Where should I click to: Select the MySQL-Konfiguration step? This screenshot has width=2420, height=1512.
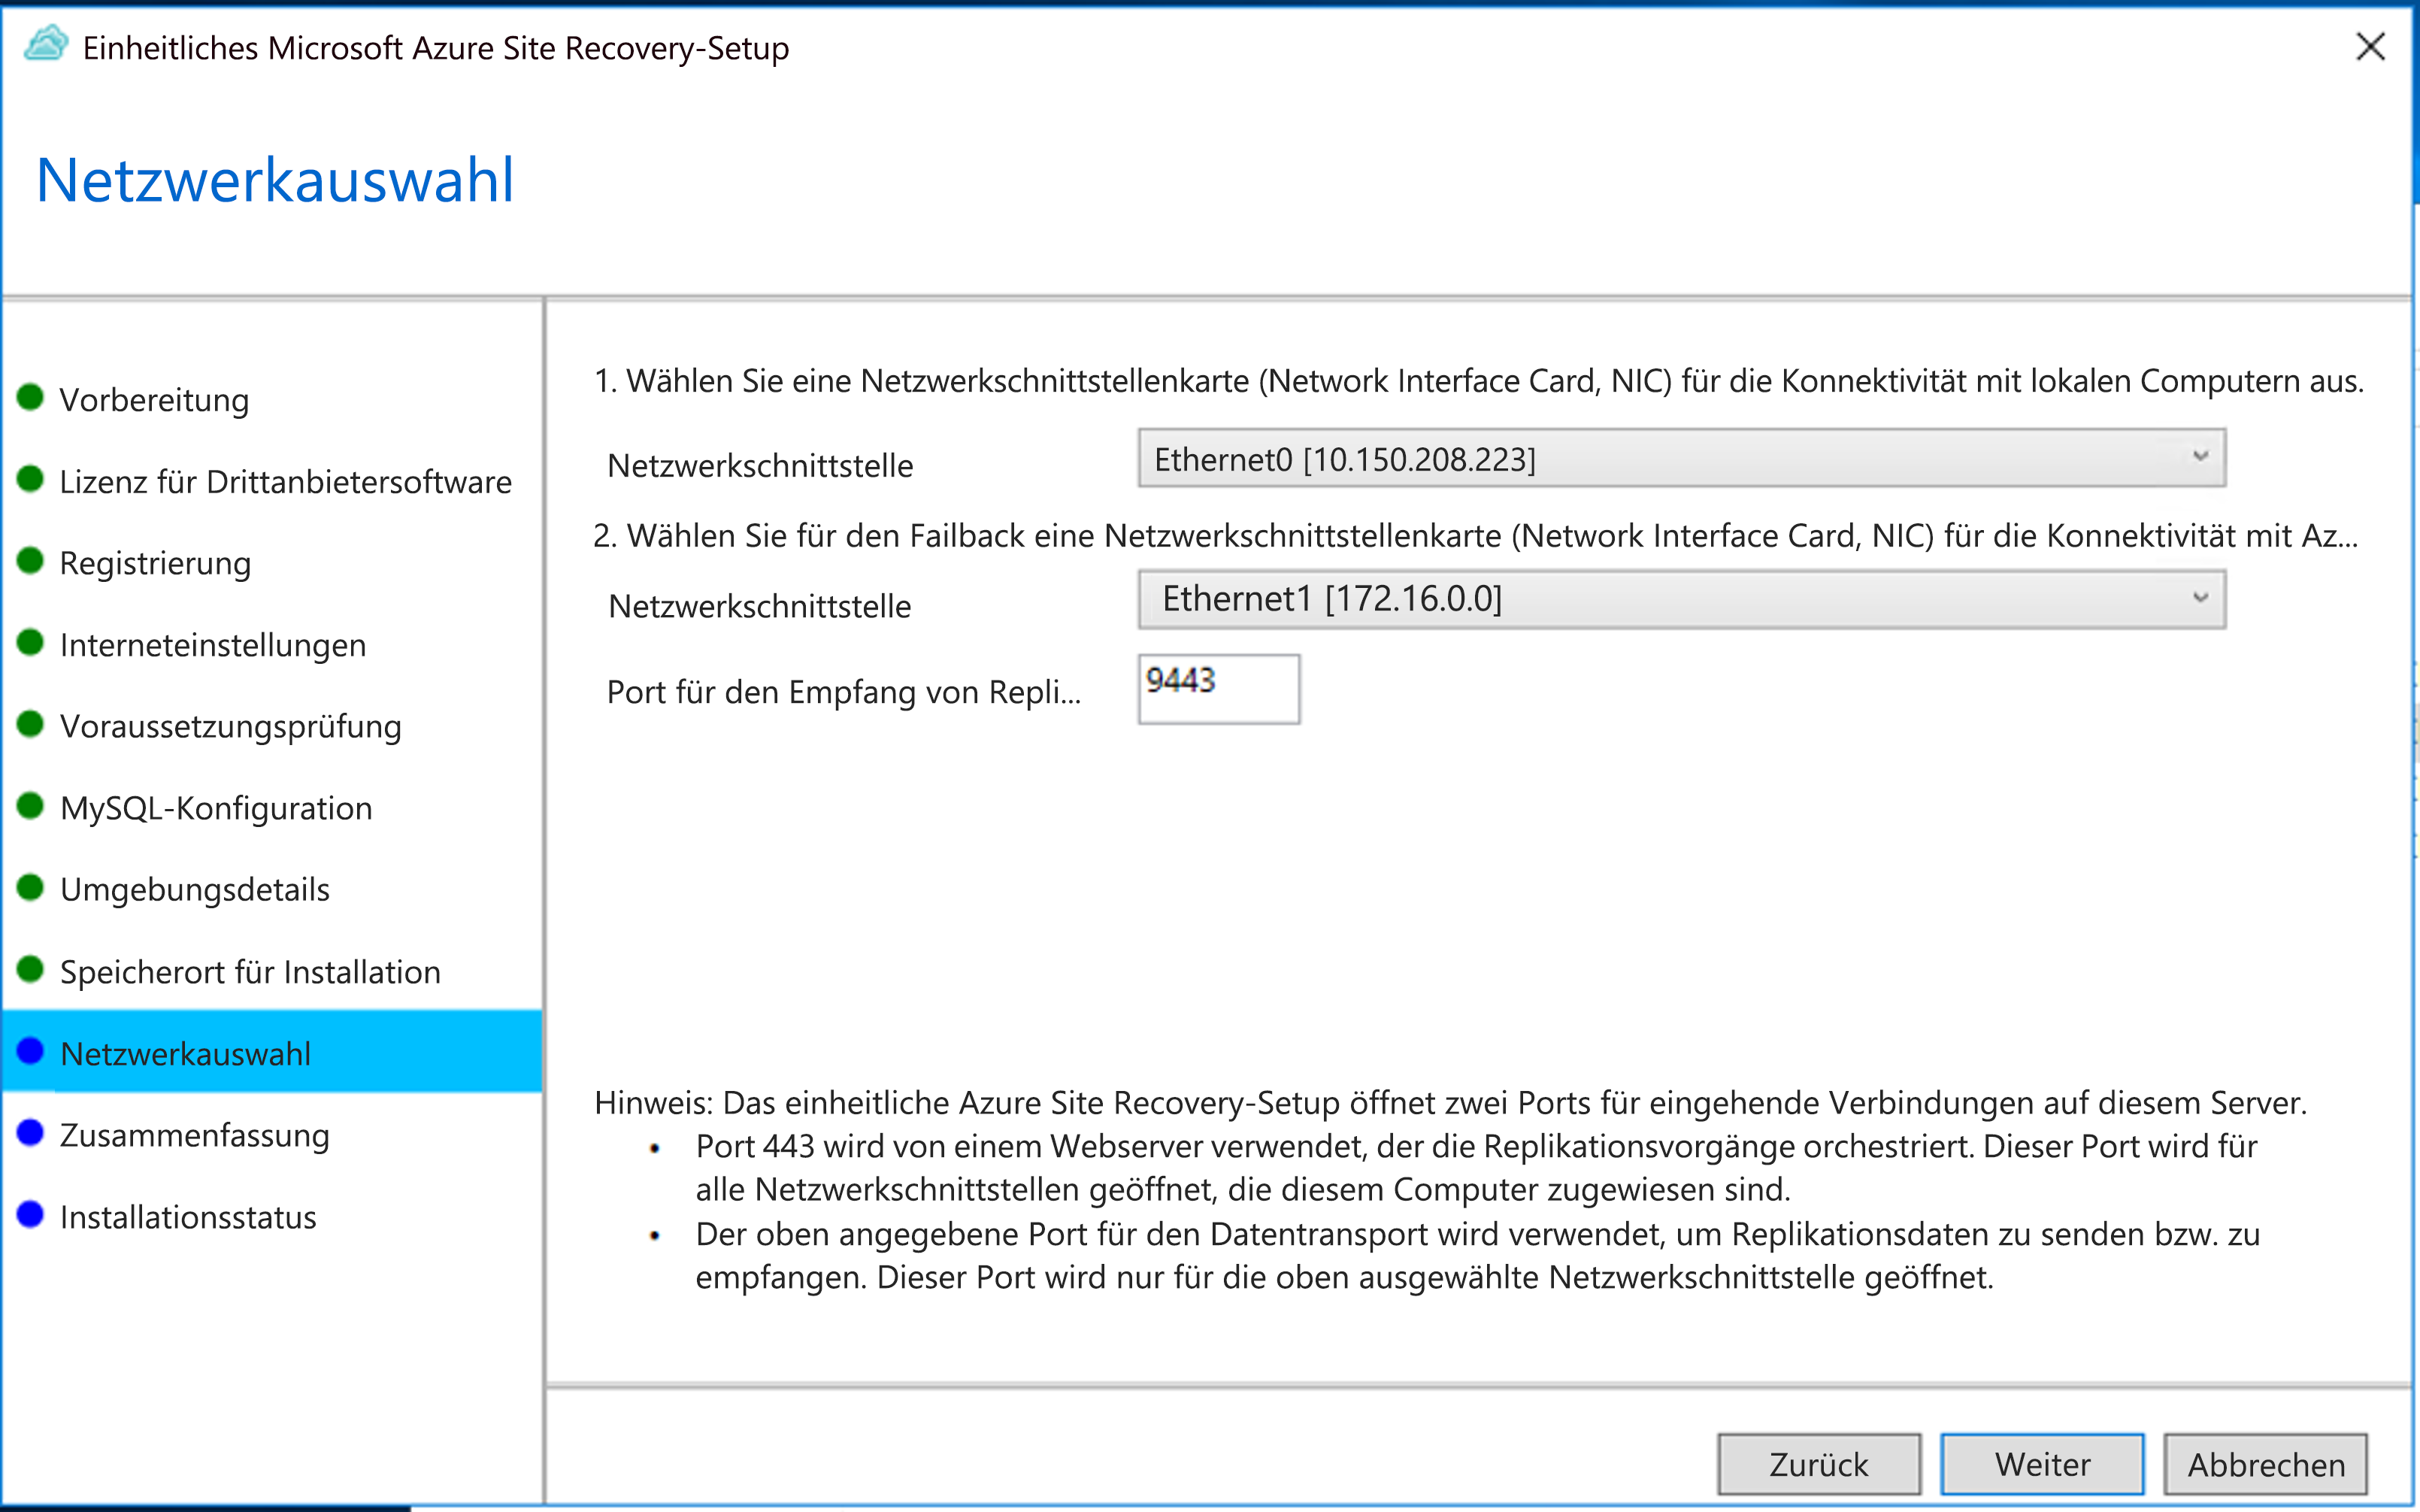pos(216,808)
